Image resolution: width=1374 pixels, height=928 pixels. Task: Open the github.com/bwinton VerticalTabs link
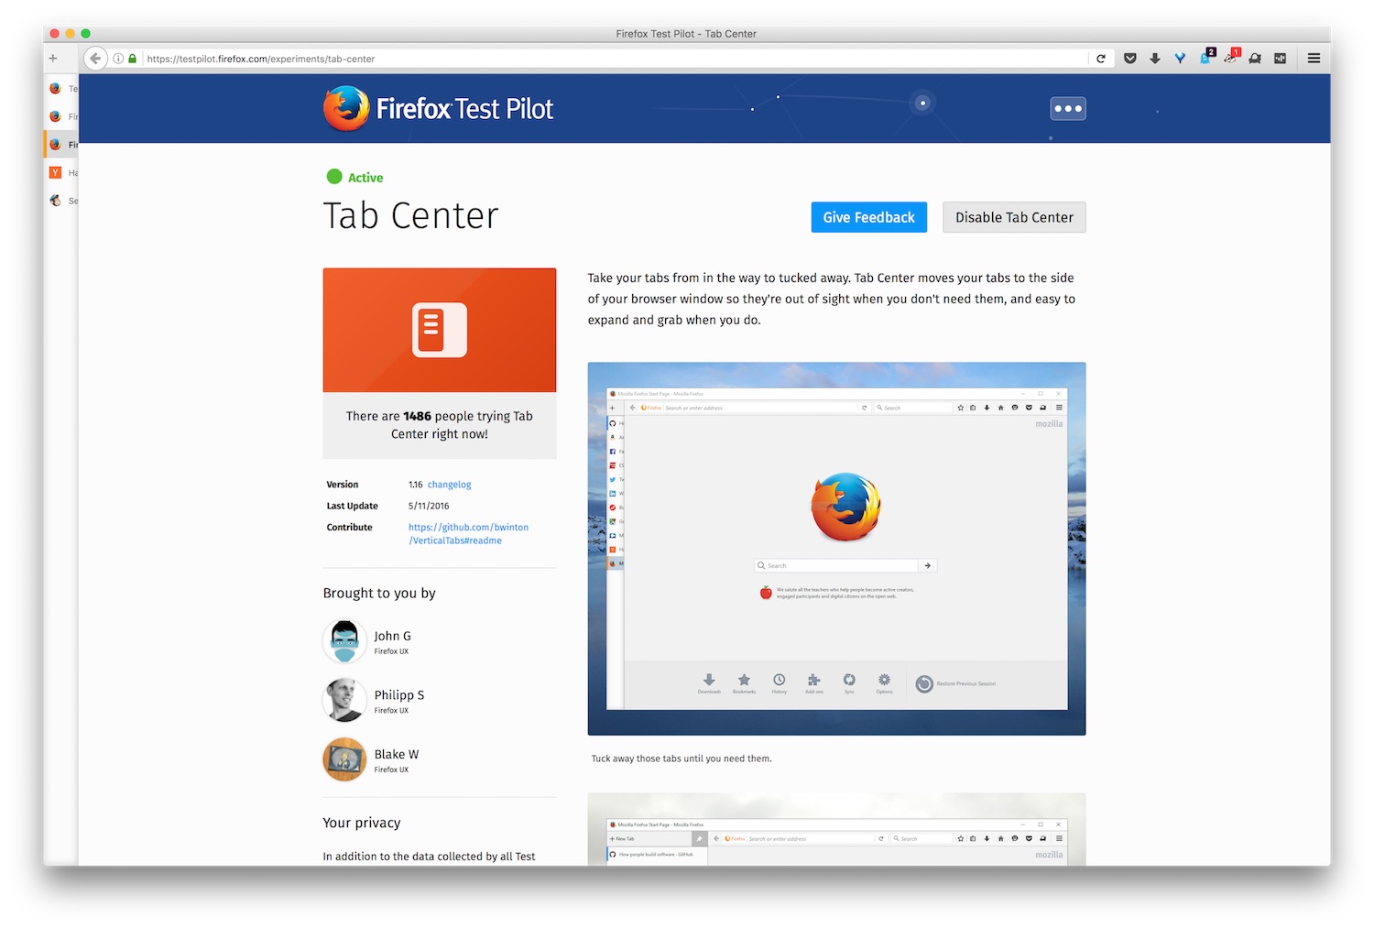pos(468,534)
